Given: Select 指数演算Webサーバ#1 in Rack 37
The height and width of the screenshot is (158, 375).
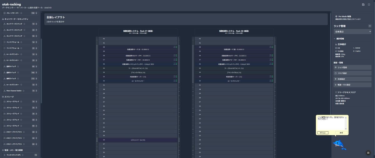Looking at the screenshot, I should tap(138, 56).
